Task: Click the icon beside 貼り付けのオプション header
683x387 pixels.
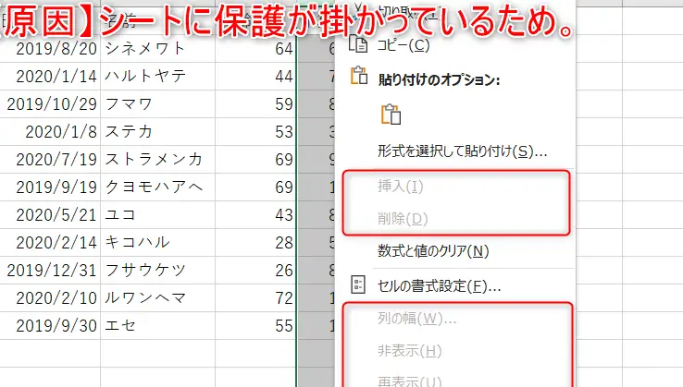Action: pyautogui.click(x=358, y=79)
